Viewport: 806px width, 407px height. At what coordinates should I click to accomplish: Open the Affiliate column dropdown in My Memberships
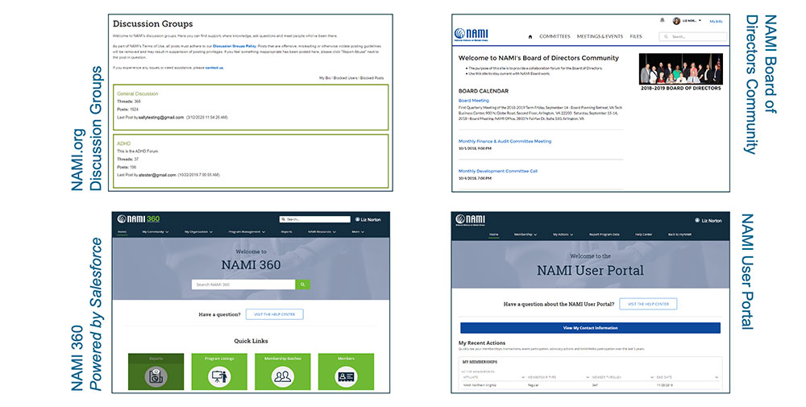click(x=523, y=377)
